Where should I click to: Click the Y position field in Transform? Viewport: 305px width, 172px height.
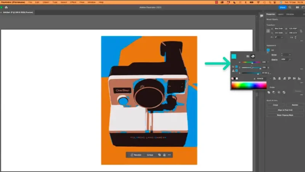279,33
